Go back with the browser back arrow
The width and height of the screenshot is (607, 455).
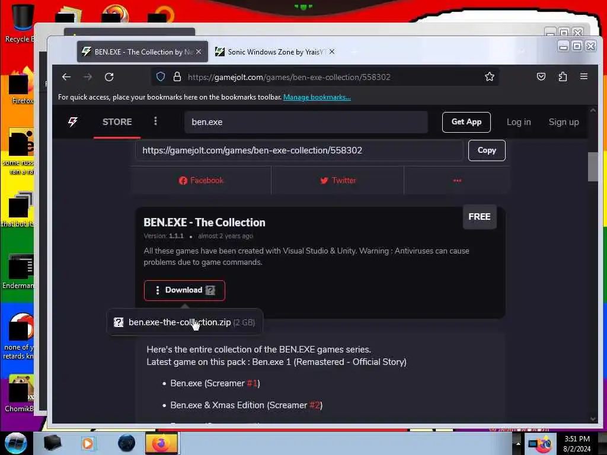point(66,77)
